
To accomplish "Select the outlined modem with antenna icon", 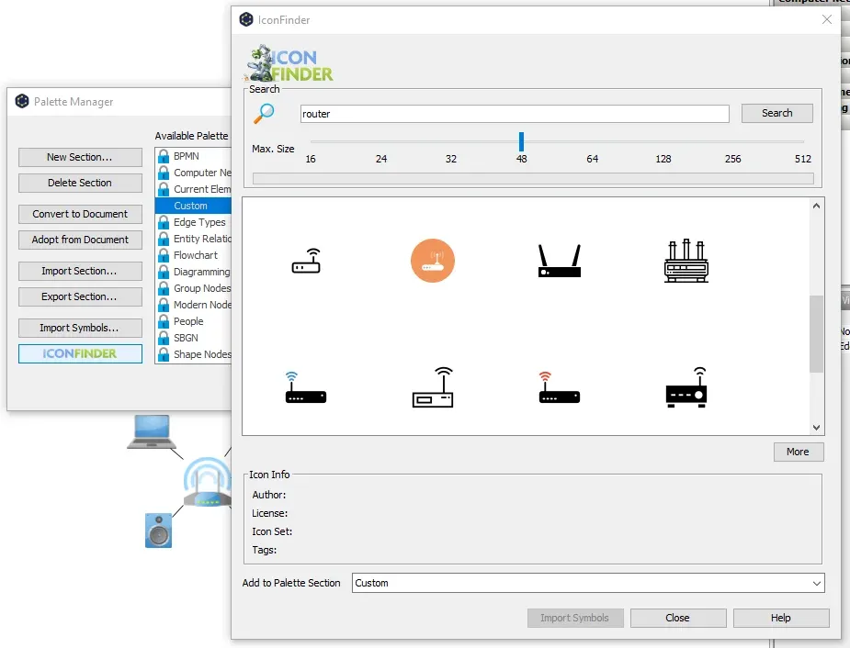I will [433, 387].
